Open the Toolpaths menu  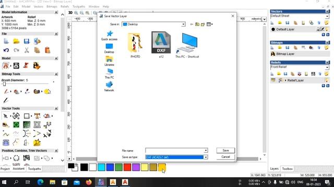tap(79, 7)
